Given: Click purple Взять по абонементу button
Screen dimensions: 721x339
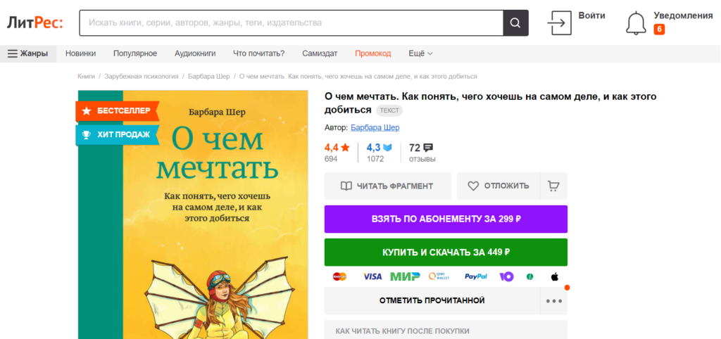Looking at the screenshot, I should (446, 219).
